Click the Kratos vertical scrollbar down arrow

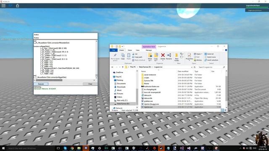click(x=96, y=78)
